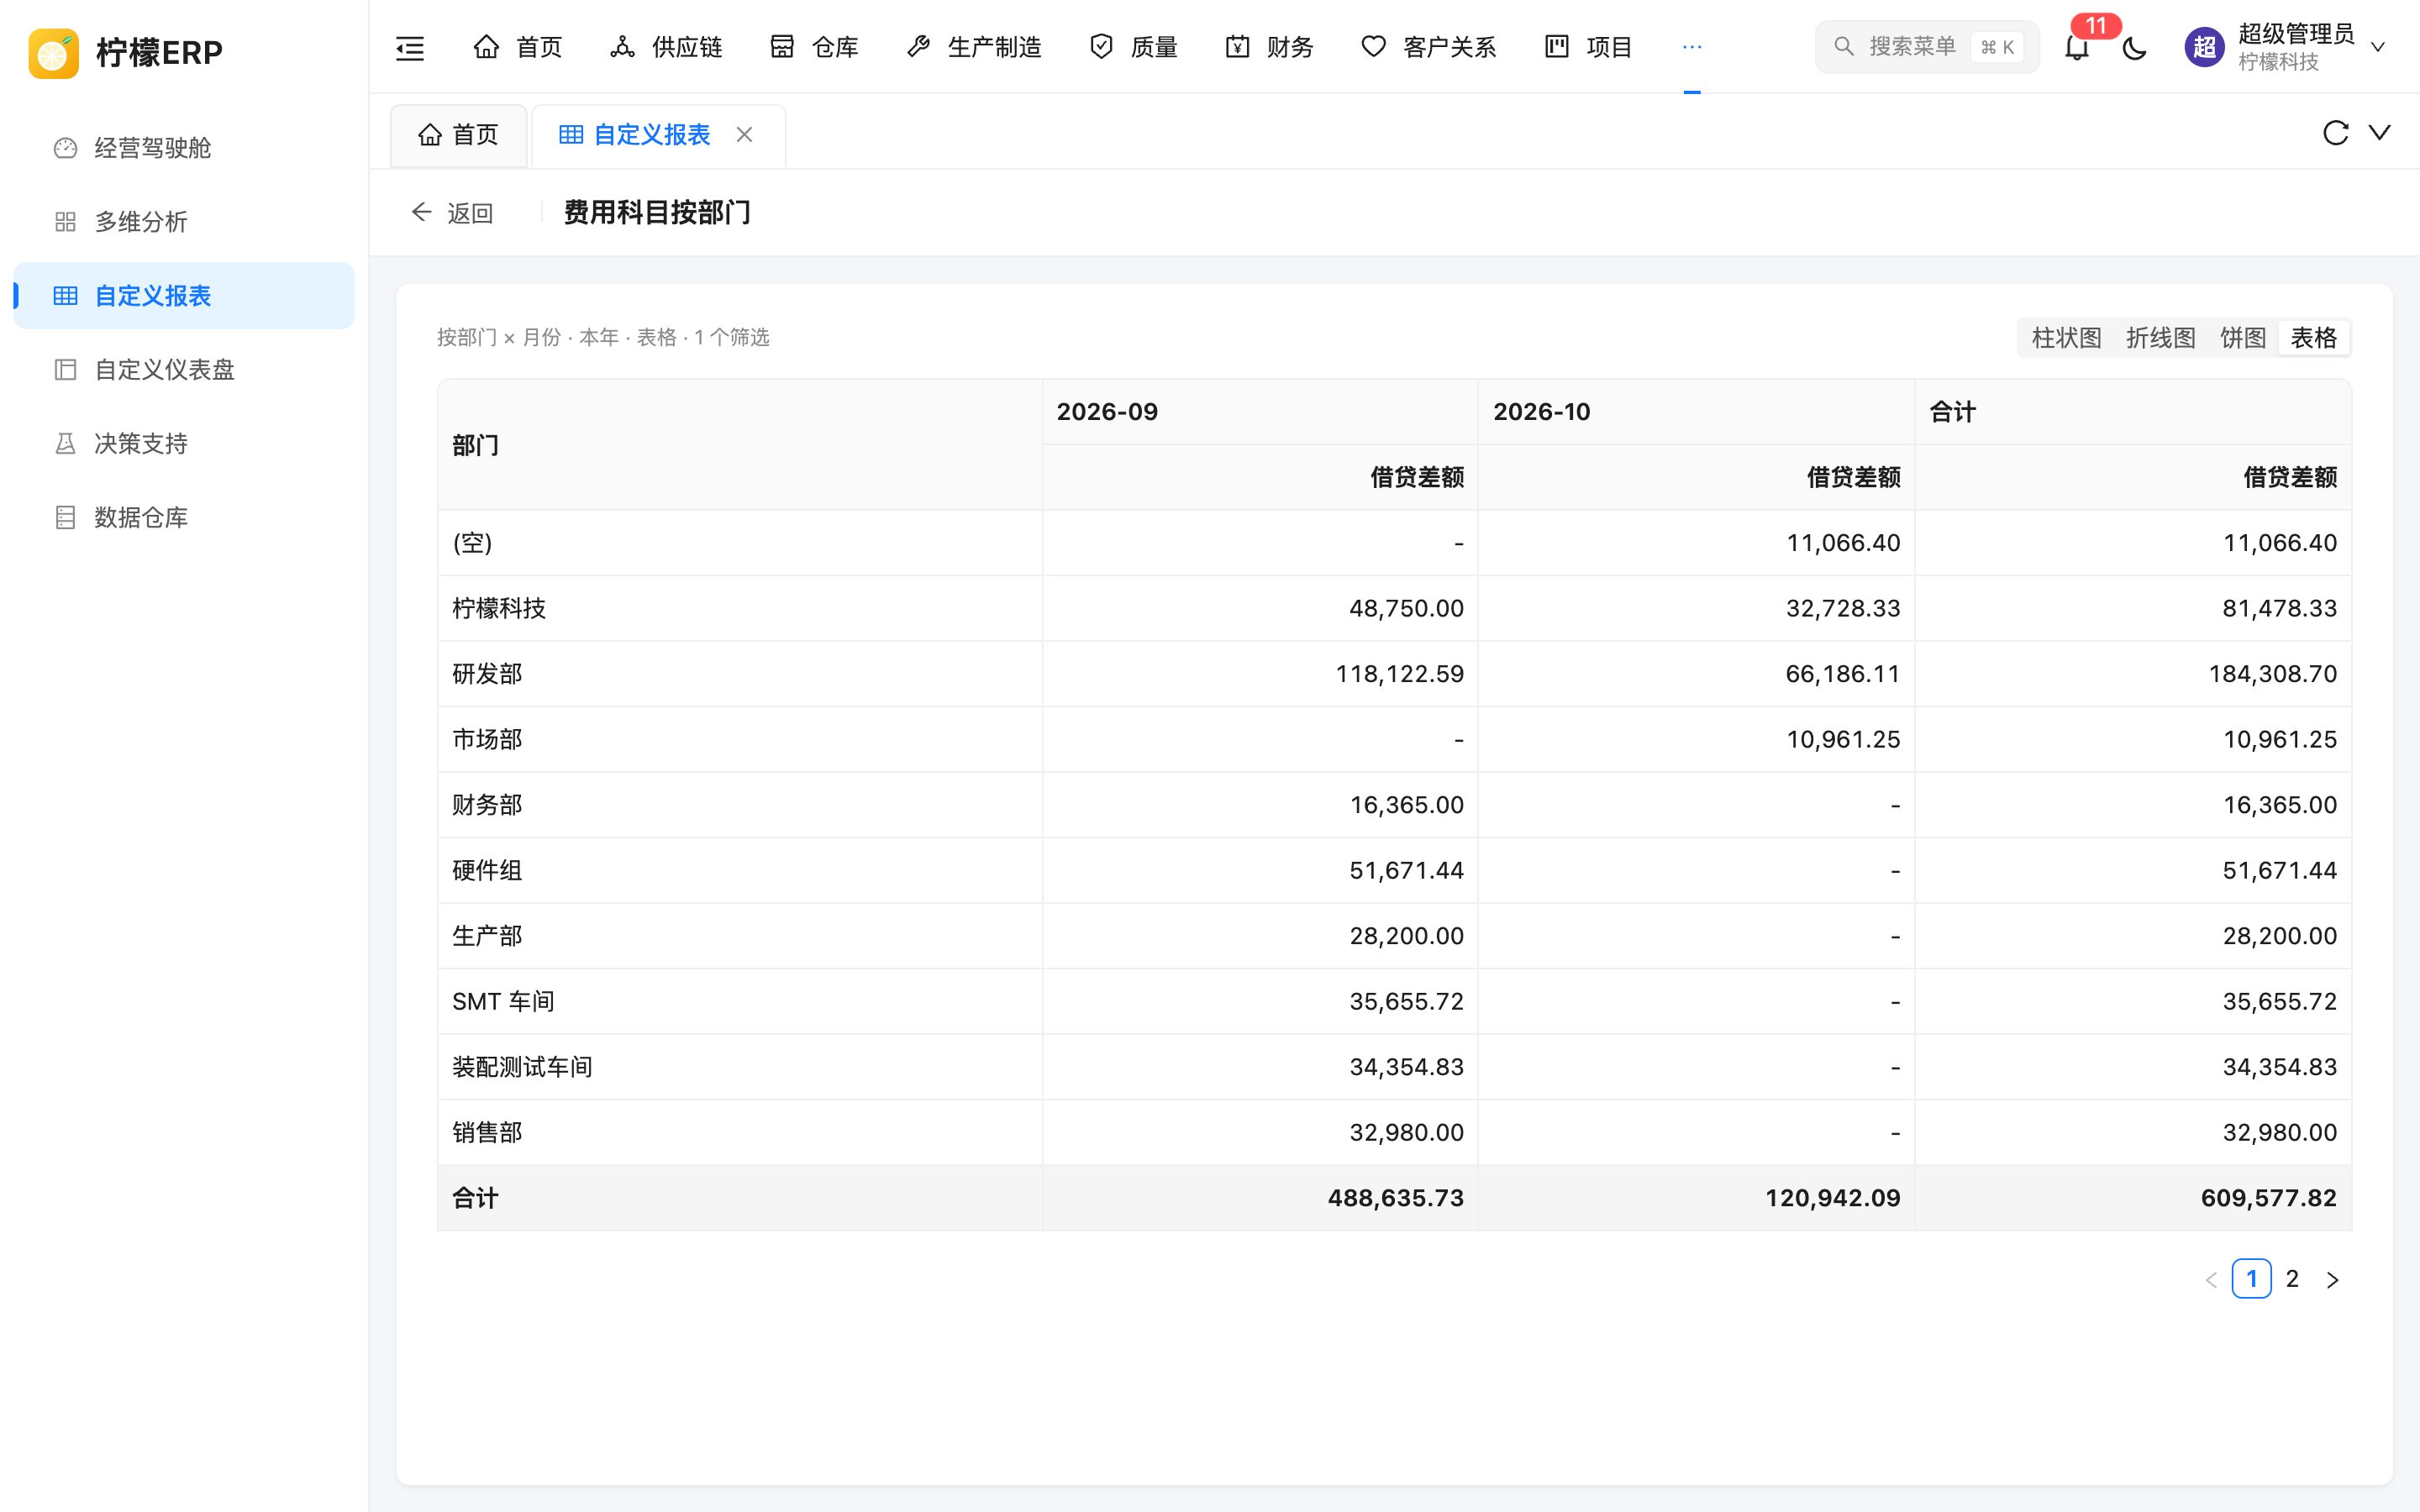
Task: Open 多维分析 in the sidebar
Action: [184, 222]
